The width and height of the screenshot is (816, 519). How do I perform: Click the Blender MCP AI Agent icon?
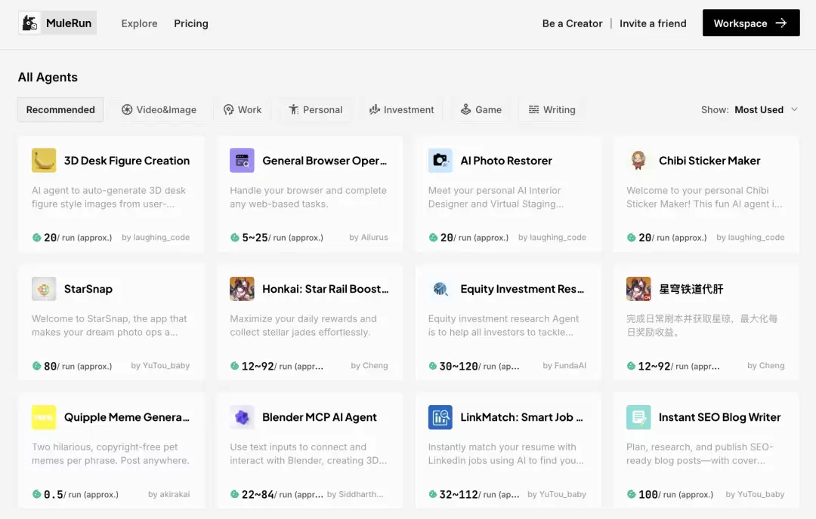(x=242, y=417)
